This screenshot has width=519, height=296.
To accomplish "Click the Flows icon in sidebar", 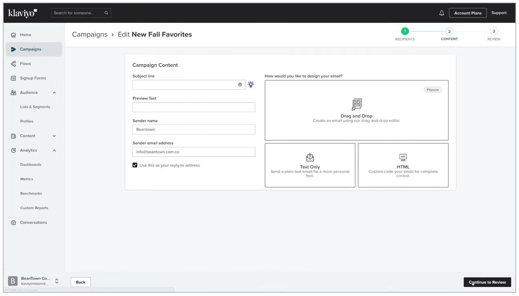I will tap(13, 64).
